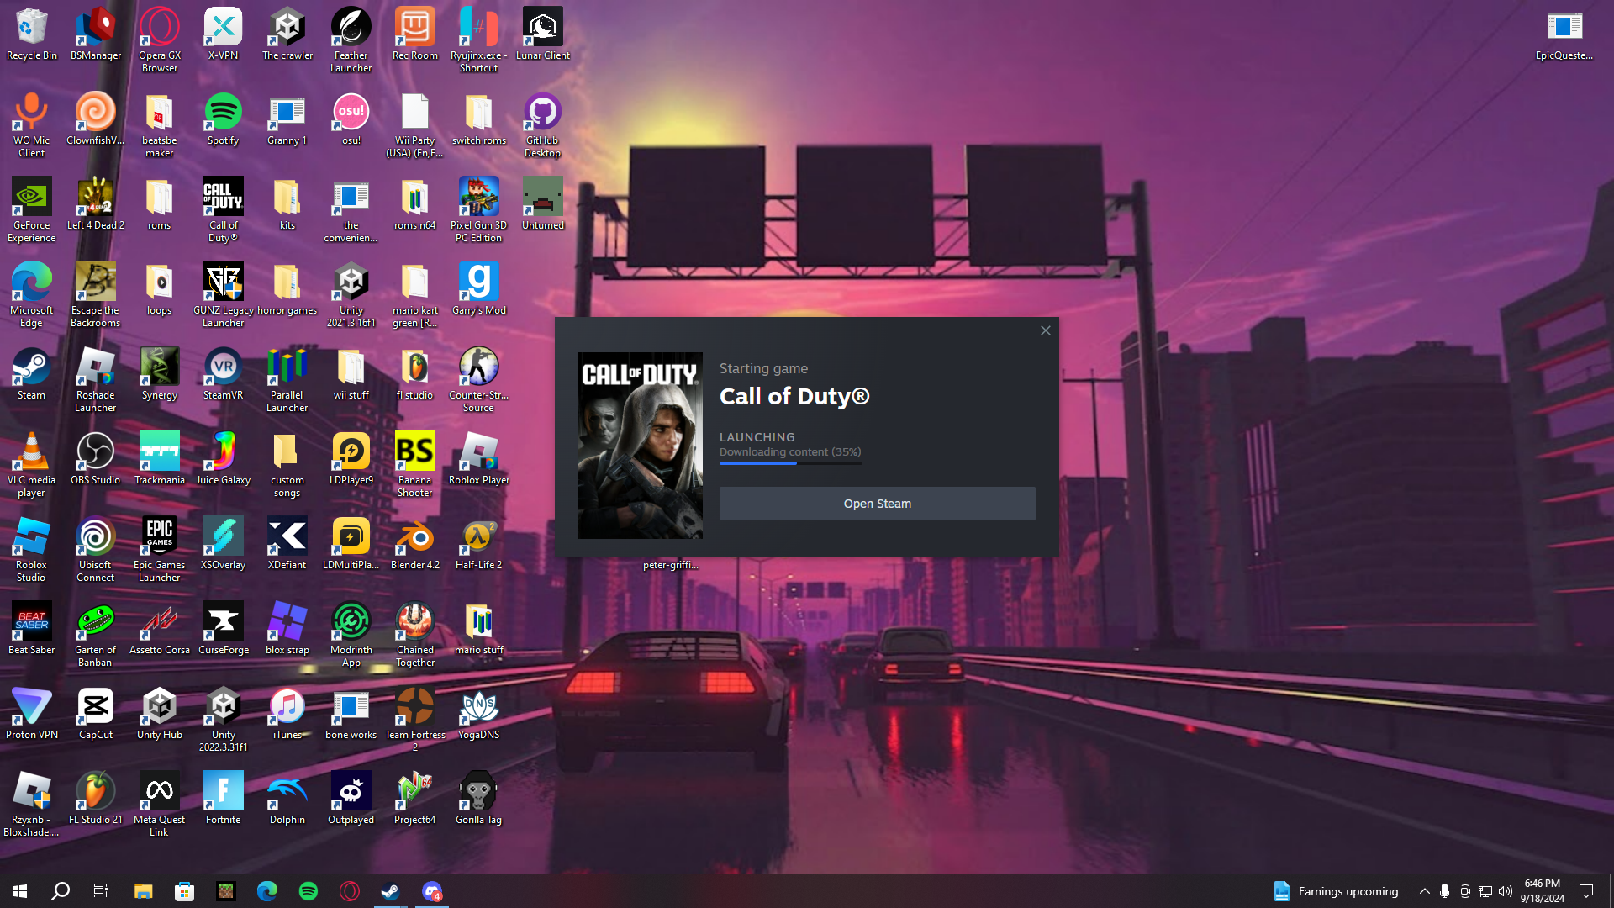The width and height of the screenshot is (1614, 908).
Task: Click the download progress bar
Action: tap(790, 463)
